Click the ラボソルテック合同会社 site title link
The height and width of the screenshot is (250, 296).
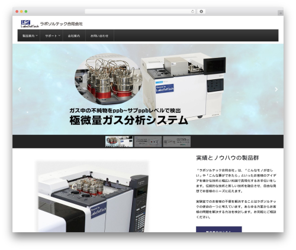(62, 24)
